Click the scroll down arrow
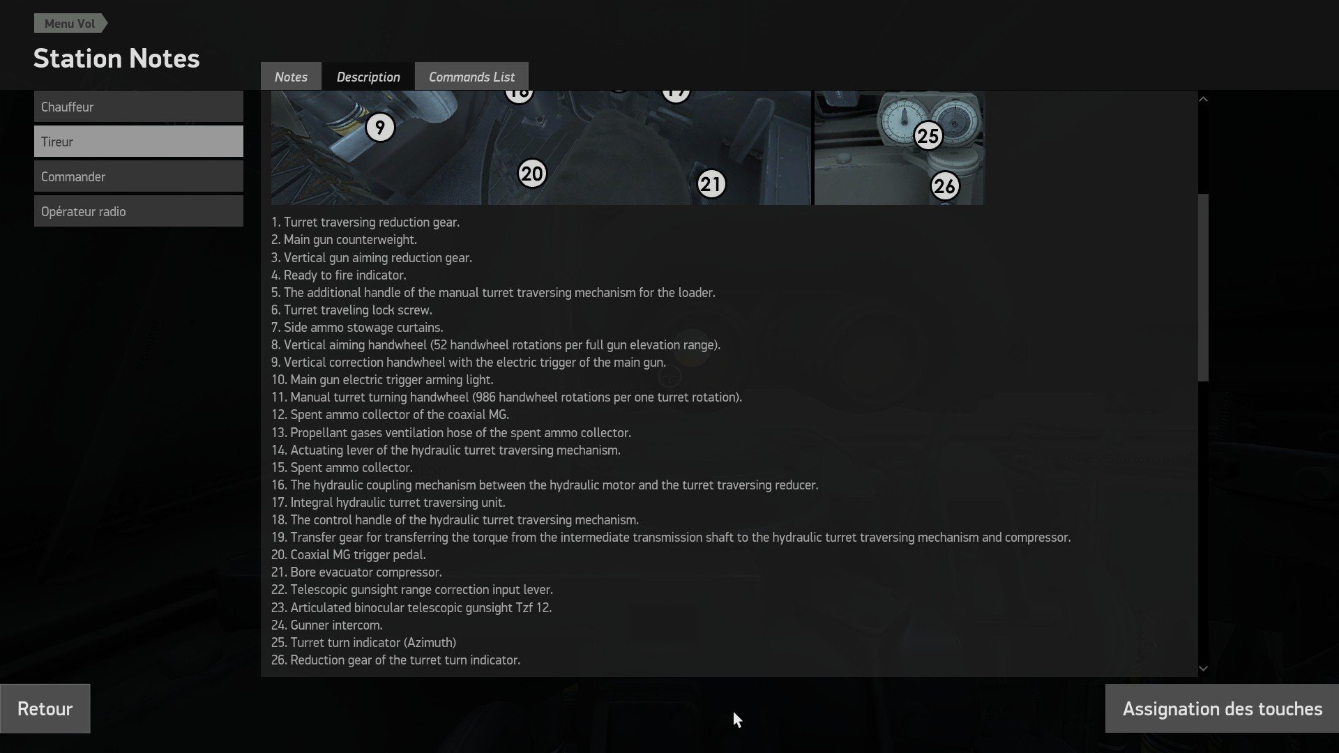The width and height of the screenshot is (1339, 753). (x=1203, y=668)
